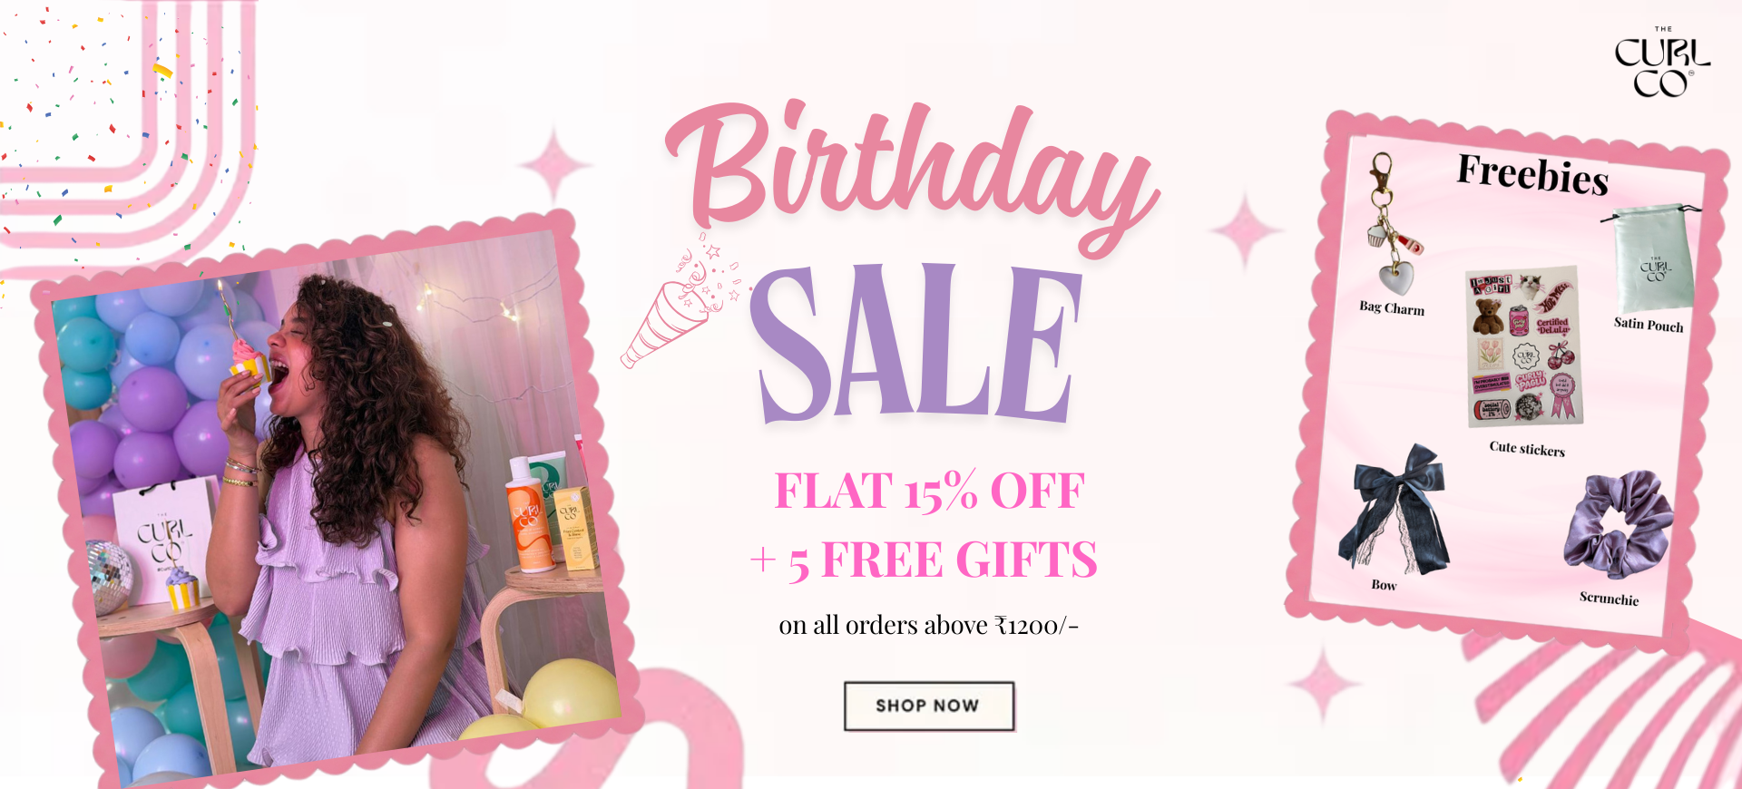1742x789 pixels.
Task: Click the Curl Co gift bag in photo
Action: tap(163, 539)
